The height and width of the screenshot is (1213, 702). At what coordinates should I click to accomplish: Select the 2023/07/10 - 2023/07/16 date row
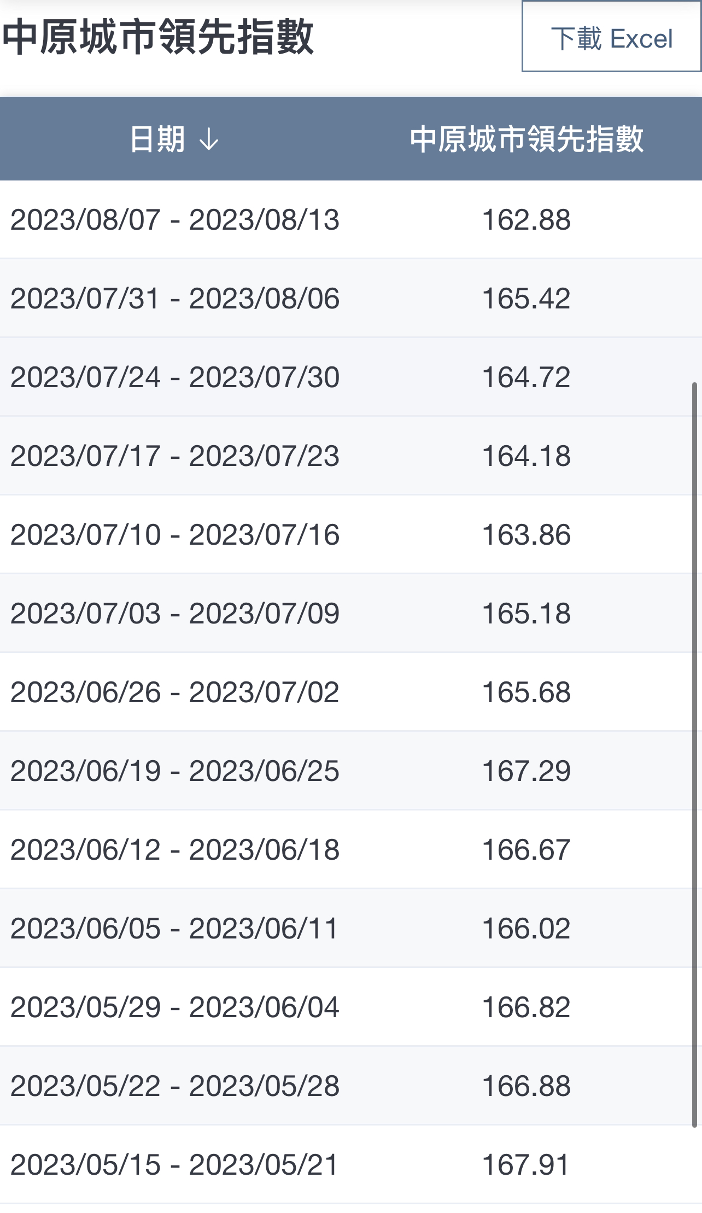(175, 535)
